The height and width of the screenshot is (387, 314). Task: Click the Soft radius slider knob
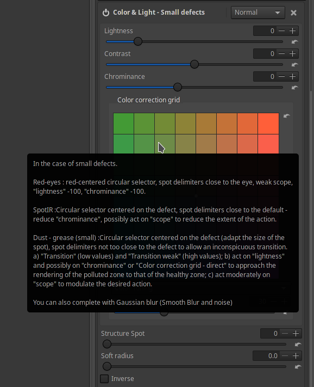tap(107, 366)
